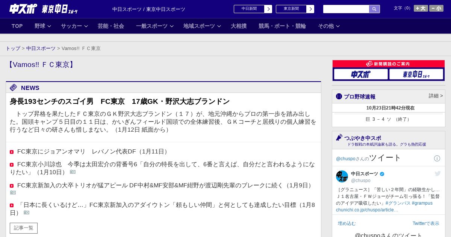Viewport: 451px width, 237px height.
Task: Click the 巨 3 − 4 ソ score row
Action: pyautogui.click(x=389, y=119)
